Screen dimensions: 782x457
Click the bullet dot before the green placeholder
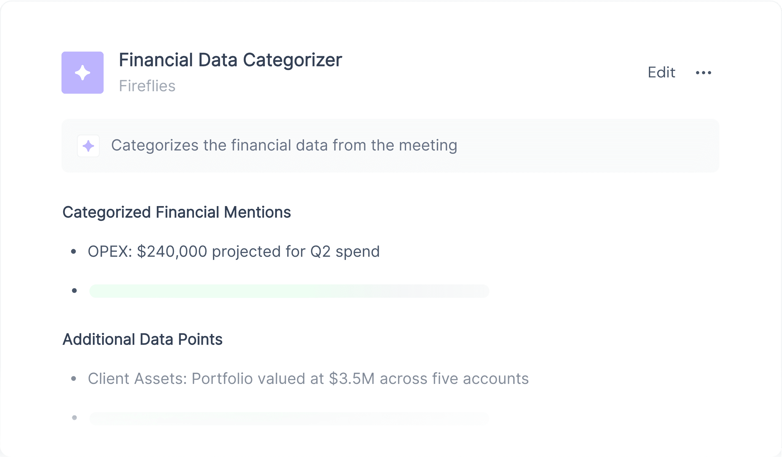(x=74, y=291)
